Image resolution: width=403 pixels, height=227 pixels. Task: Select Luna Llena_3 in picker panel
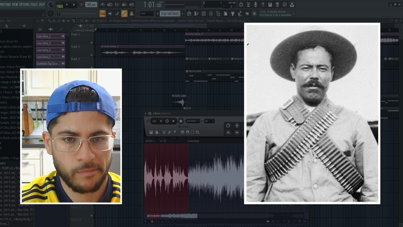point(50,43)
